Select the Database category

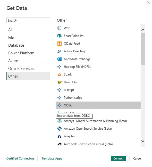[28, 45]
